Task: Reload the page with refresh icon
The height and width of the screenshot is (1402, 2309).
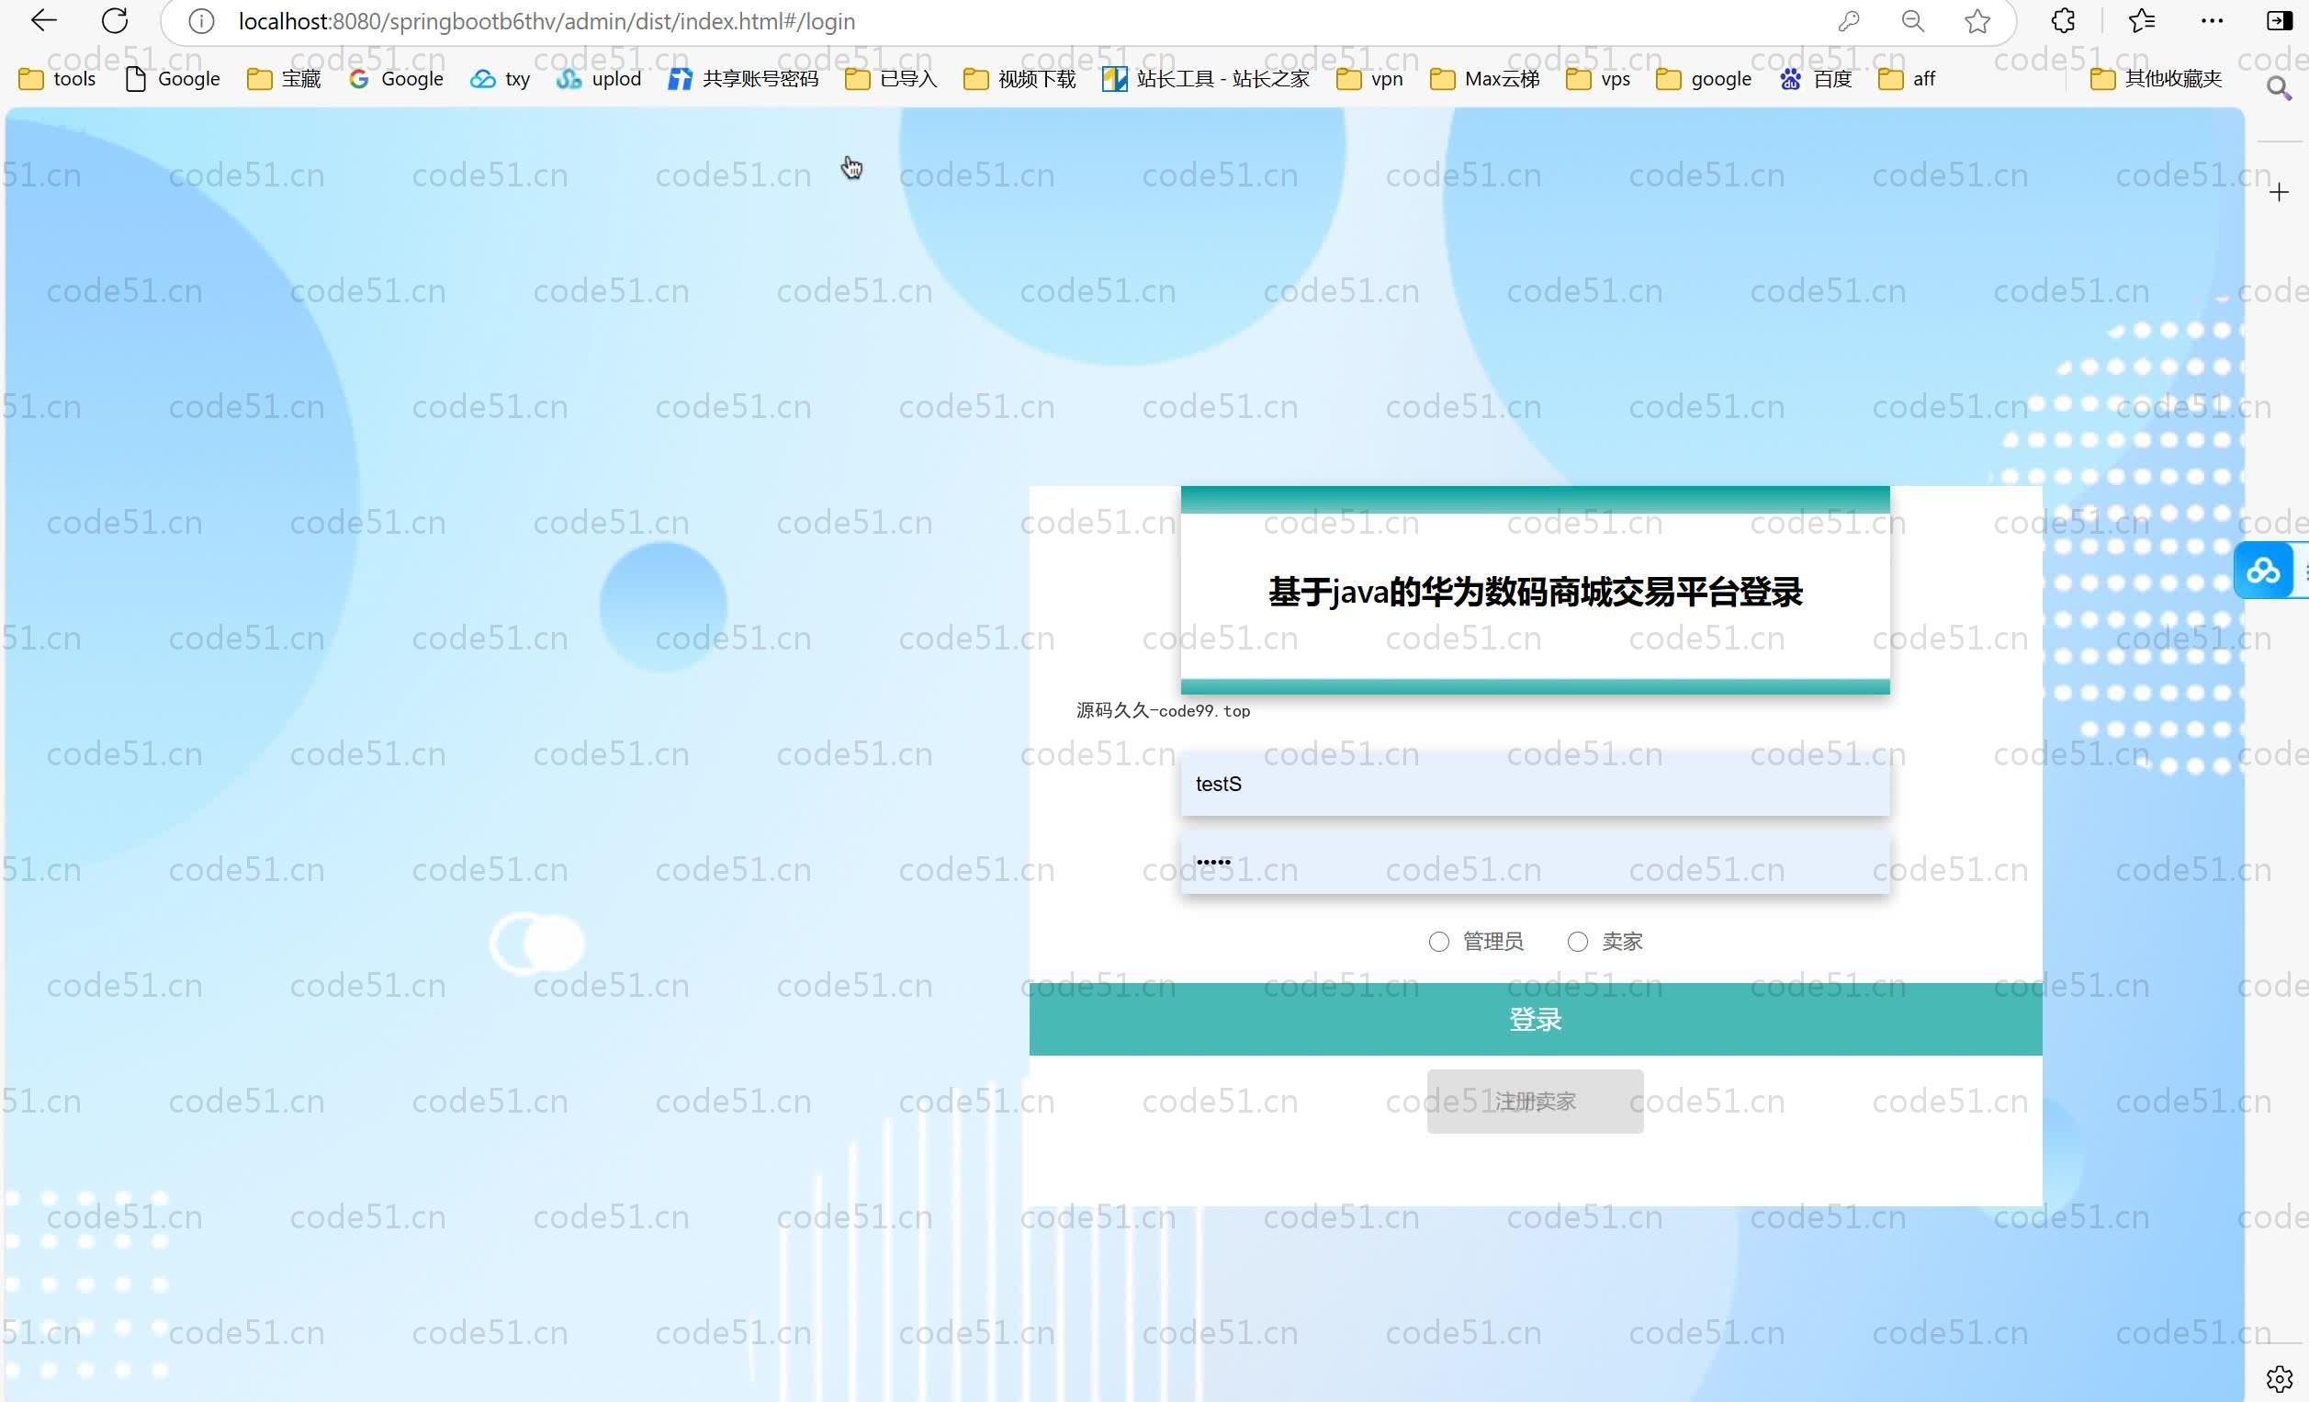Action: 114,20
